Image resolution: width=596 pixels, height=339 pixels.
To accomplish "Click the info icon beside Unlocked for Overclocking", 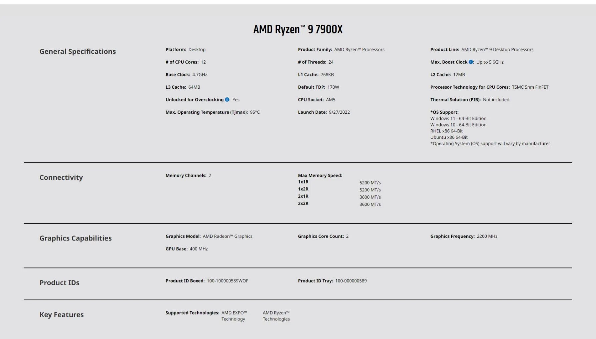I will pos(227,100).
